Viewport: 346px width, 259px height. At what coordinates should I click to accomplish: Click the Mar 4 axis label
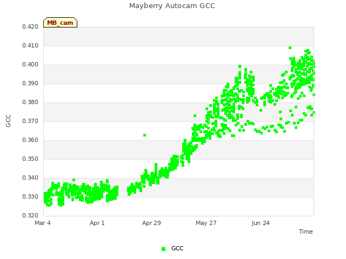(43, 223)
